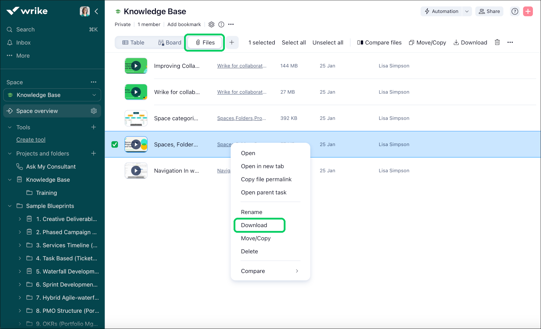Image resolution: width=541 pixels, height=329 pixels.
Task: Expand the Sample Blueprints folder
Action: click(10, 206)
